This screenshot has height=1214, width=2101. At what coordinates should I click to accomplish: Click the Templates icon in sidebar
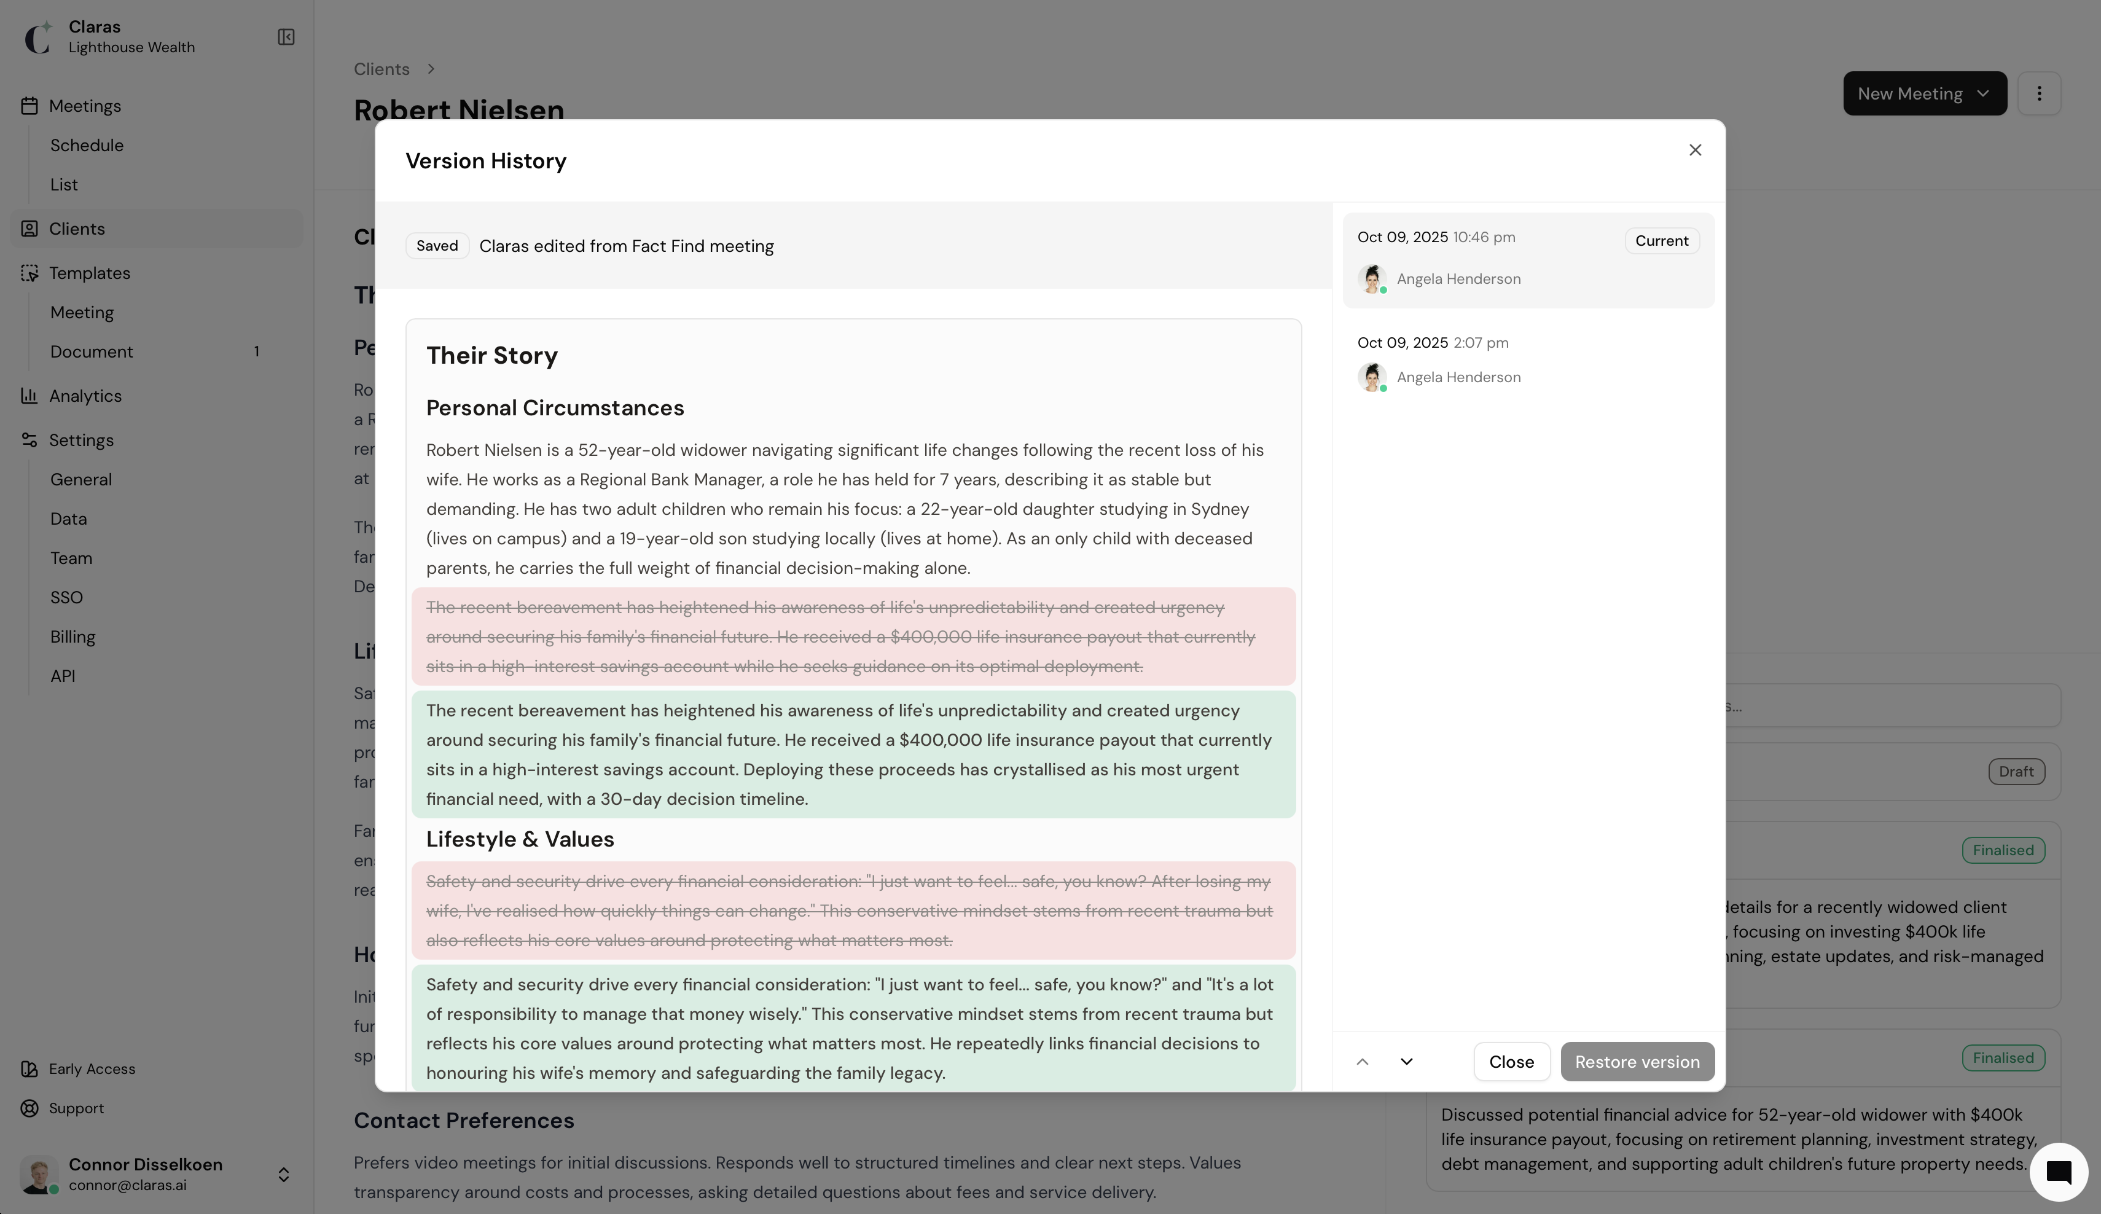pyautogui.click(x=29, y=273)
